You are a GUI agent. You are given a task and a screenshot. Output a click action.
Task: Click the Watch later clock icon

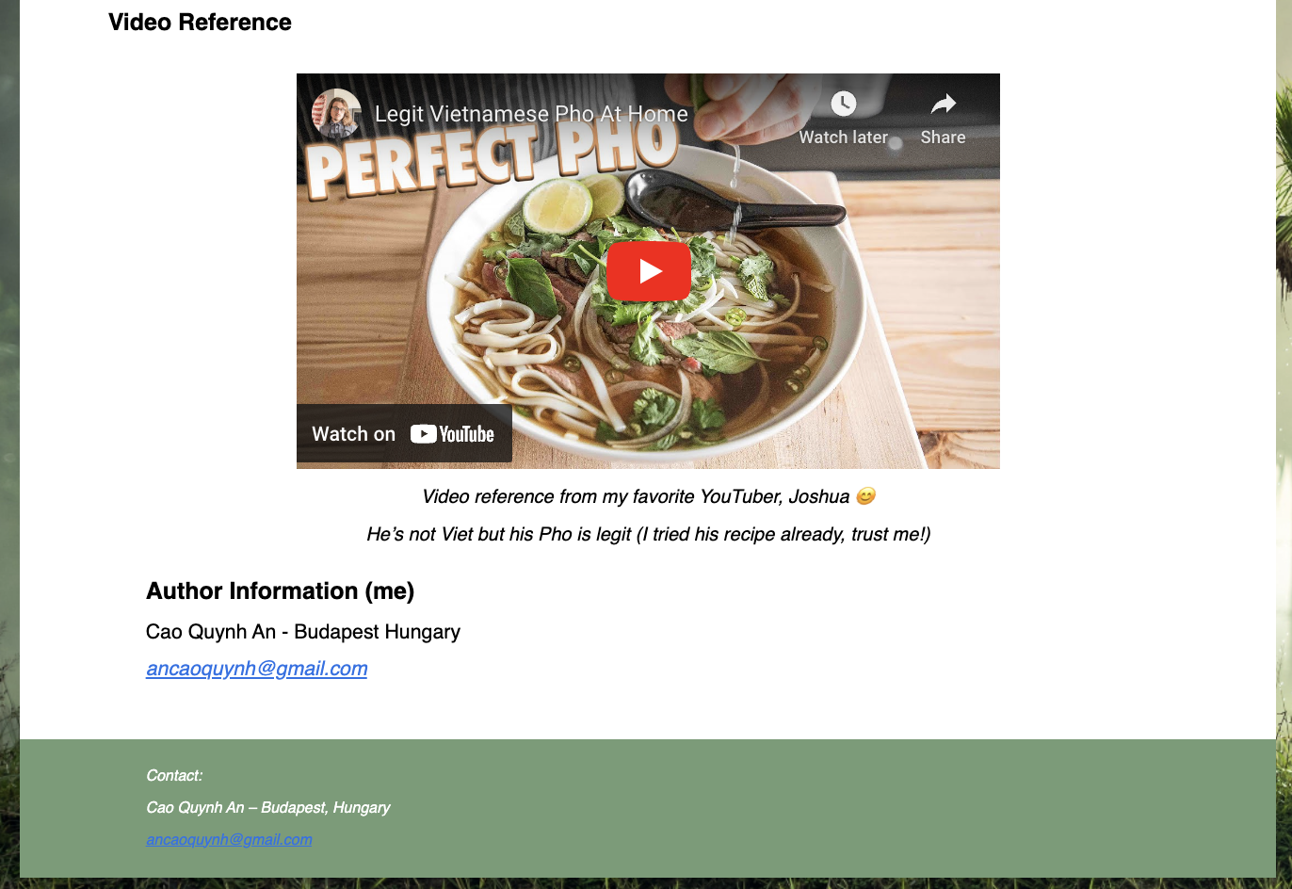coord(843,103)
